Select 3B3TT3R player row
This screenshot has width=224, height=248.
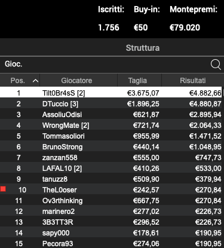[x=111, y=222]
